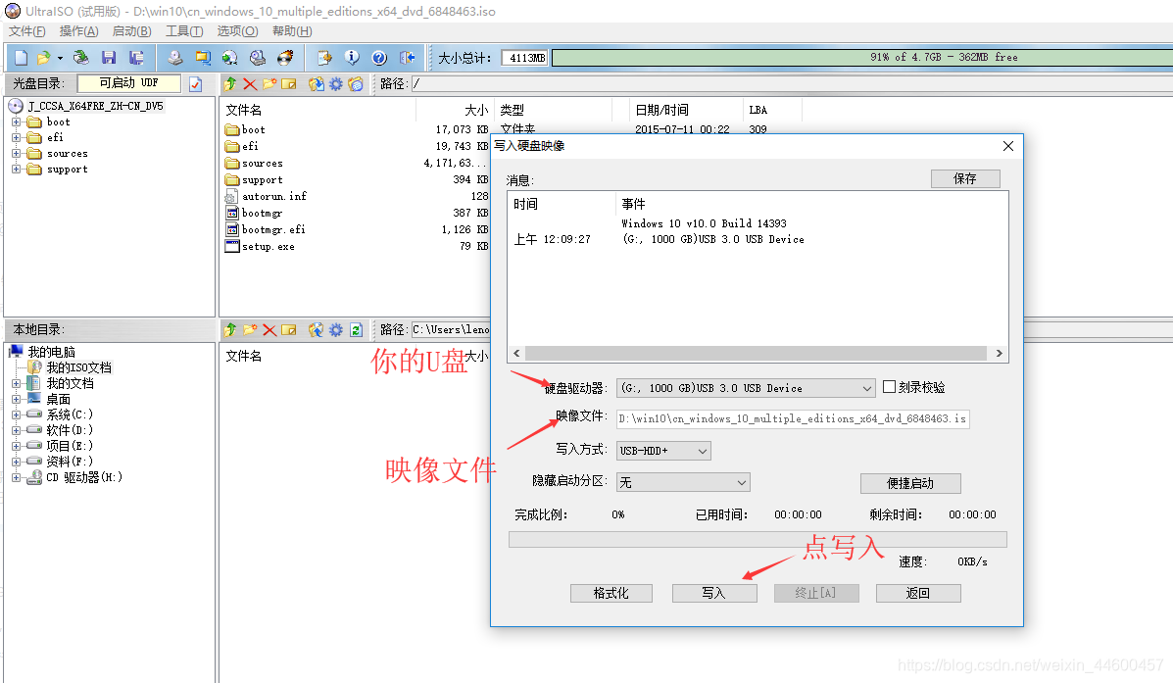The width and height of the screenshot is (1173, 683).
Task: Click the green Refresh icon in 本地目录 toolbar
Action: pos(356,330)
